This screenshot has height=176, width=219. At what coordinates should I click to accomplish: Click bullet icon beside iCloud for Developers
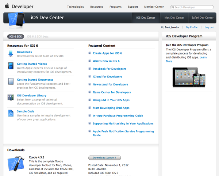coord(90,76)
